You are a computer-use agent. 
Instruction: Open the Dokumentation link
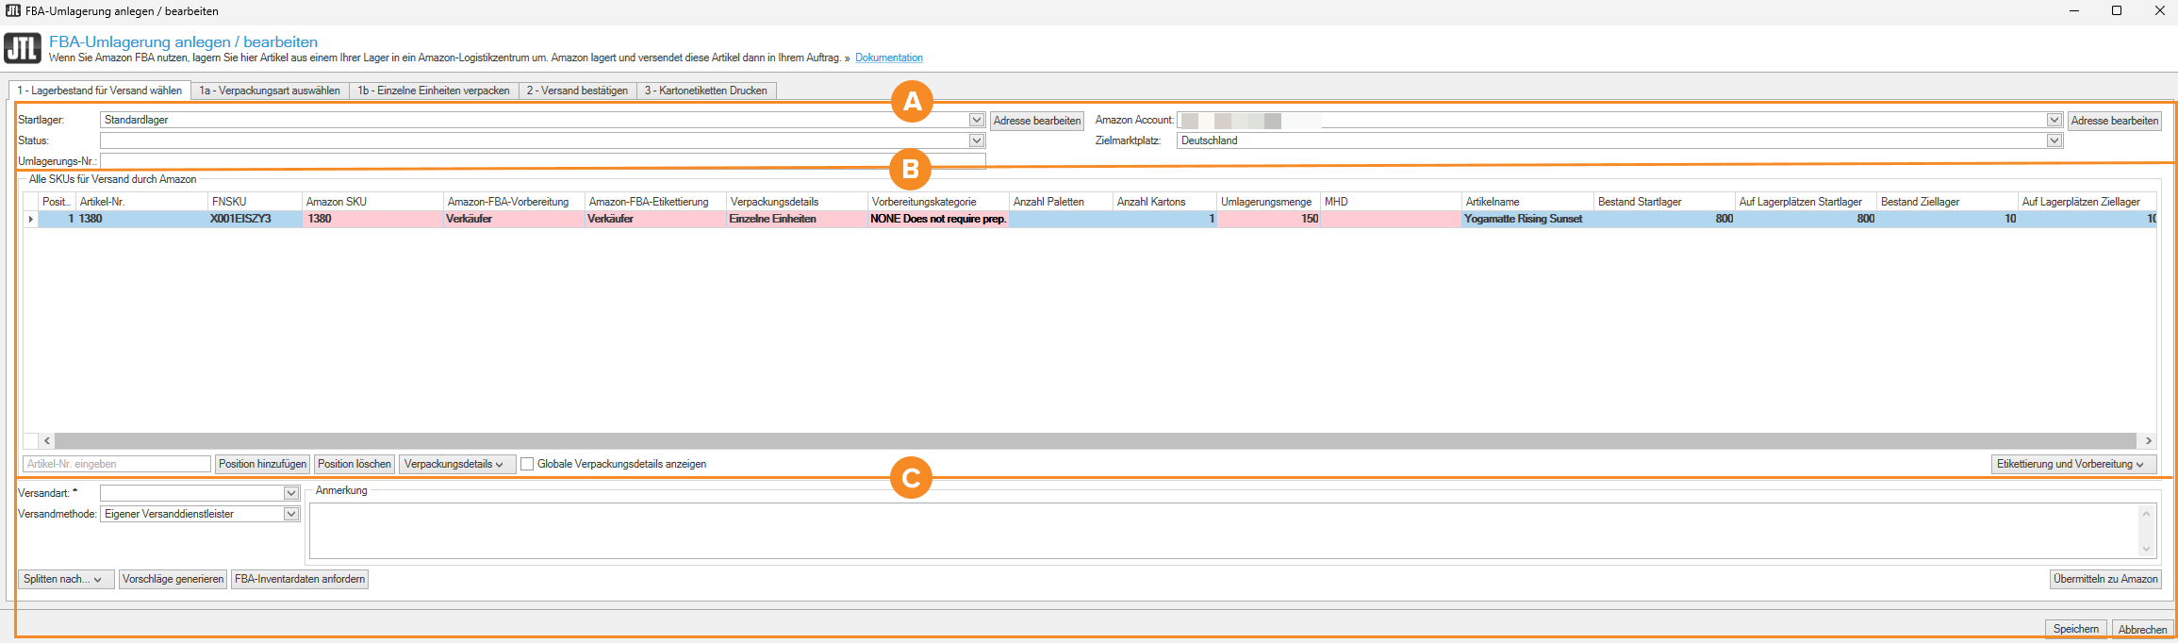[888, 58]
